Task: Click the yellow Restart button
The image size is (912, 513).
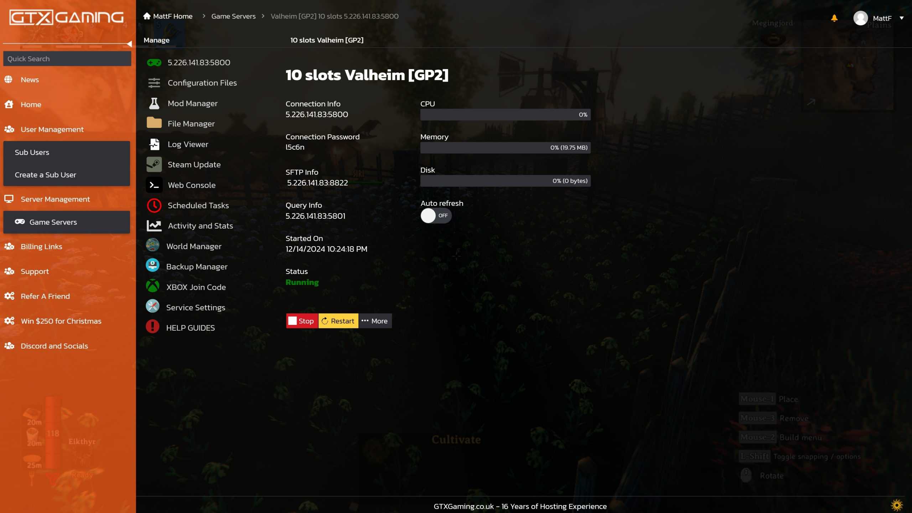Action: 338,321
